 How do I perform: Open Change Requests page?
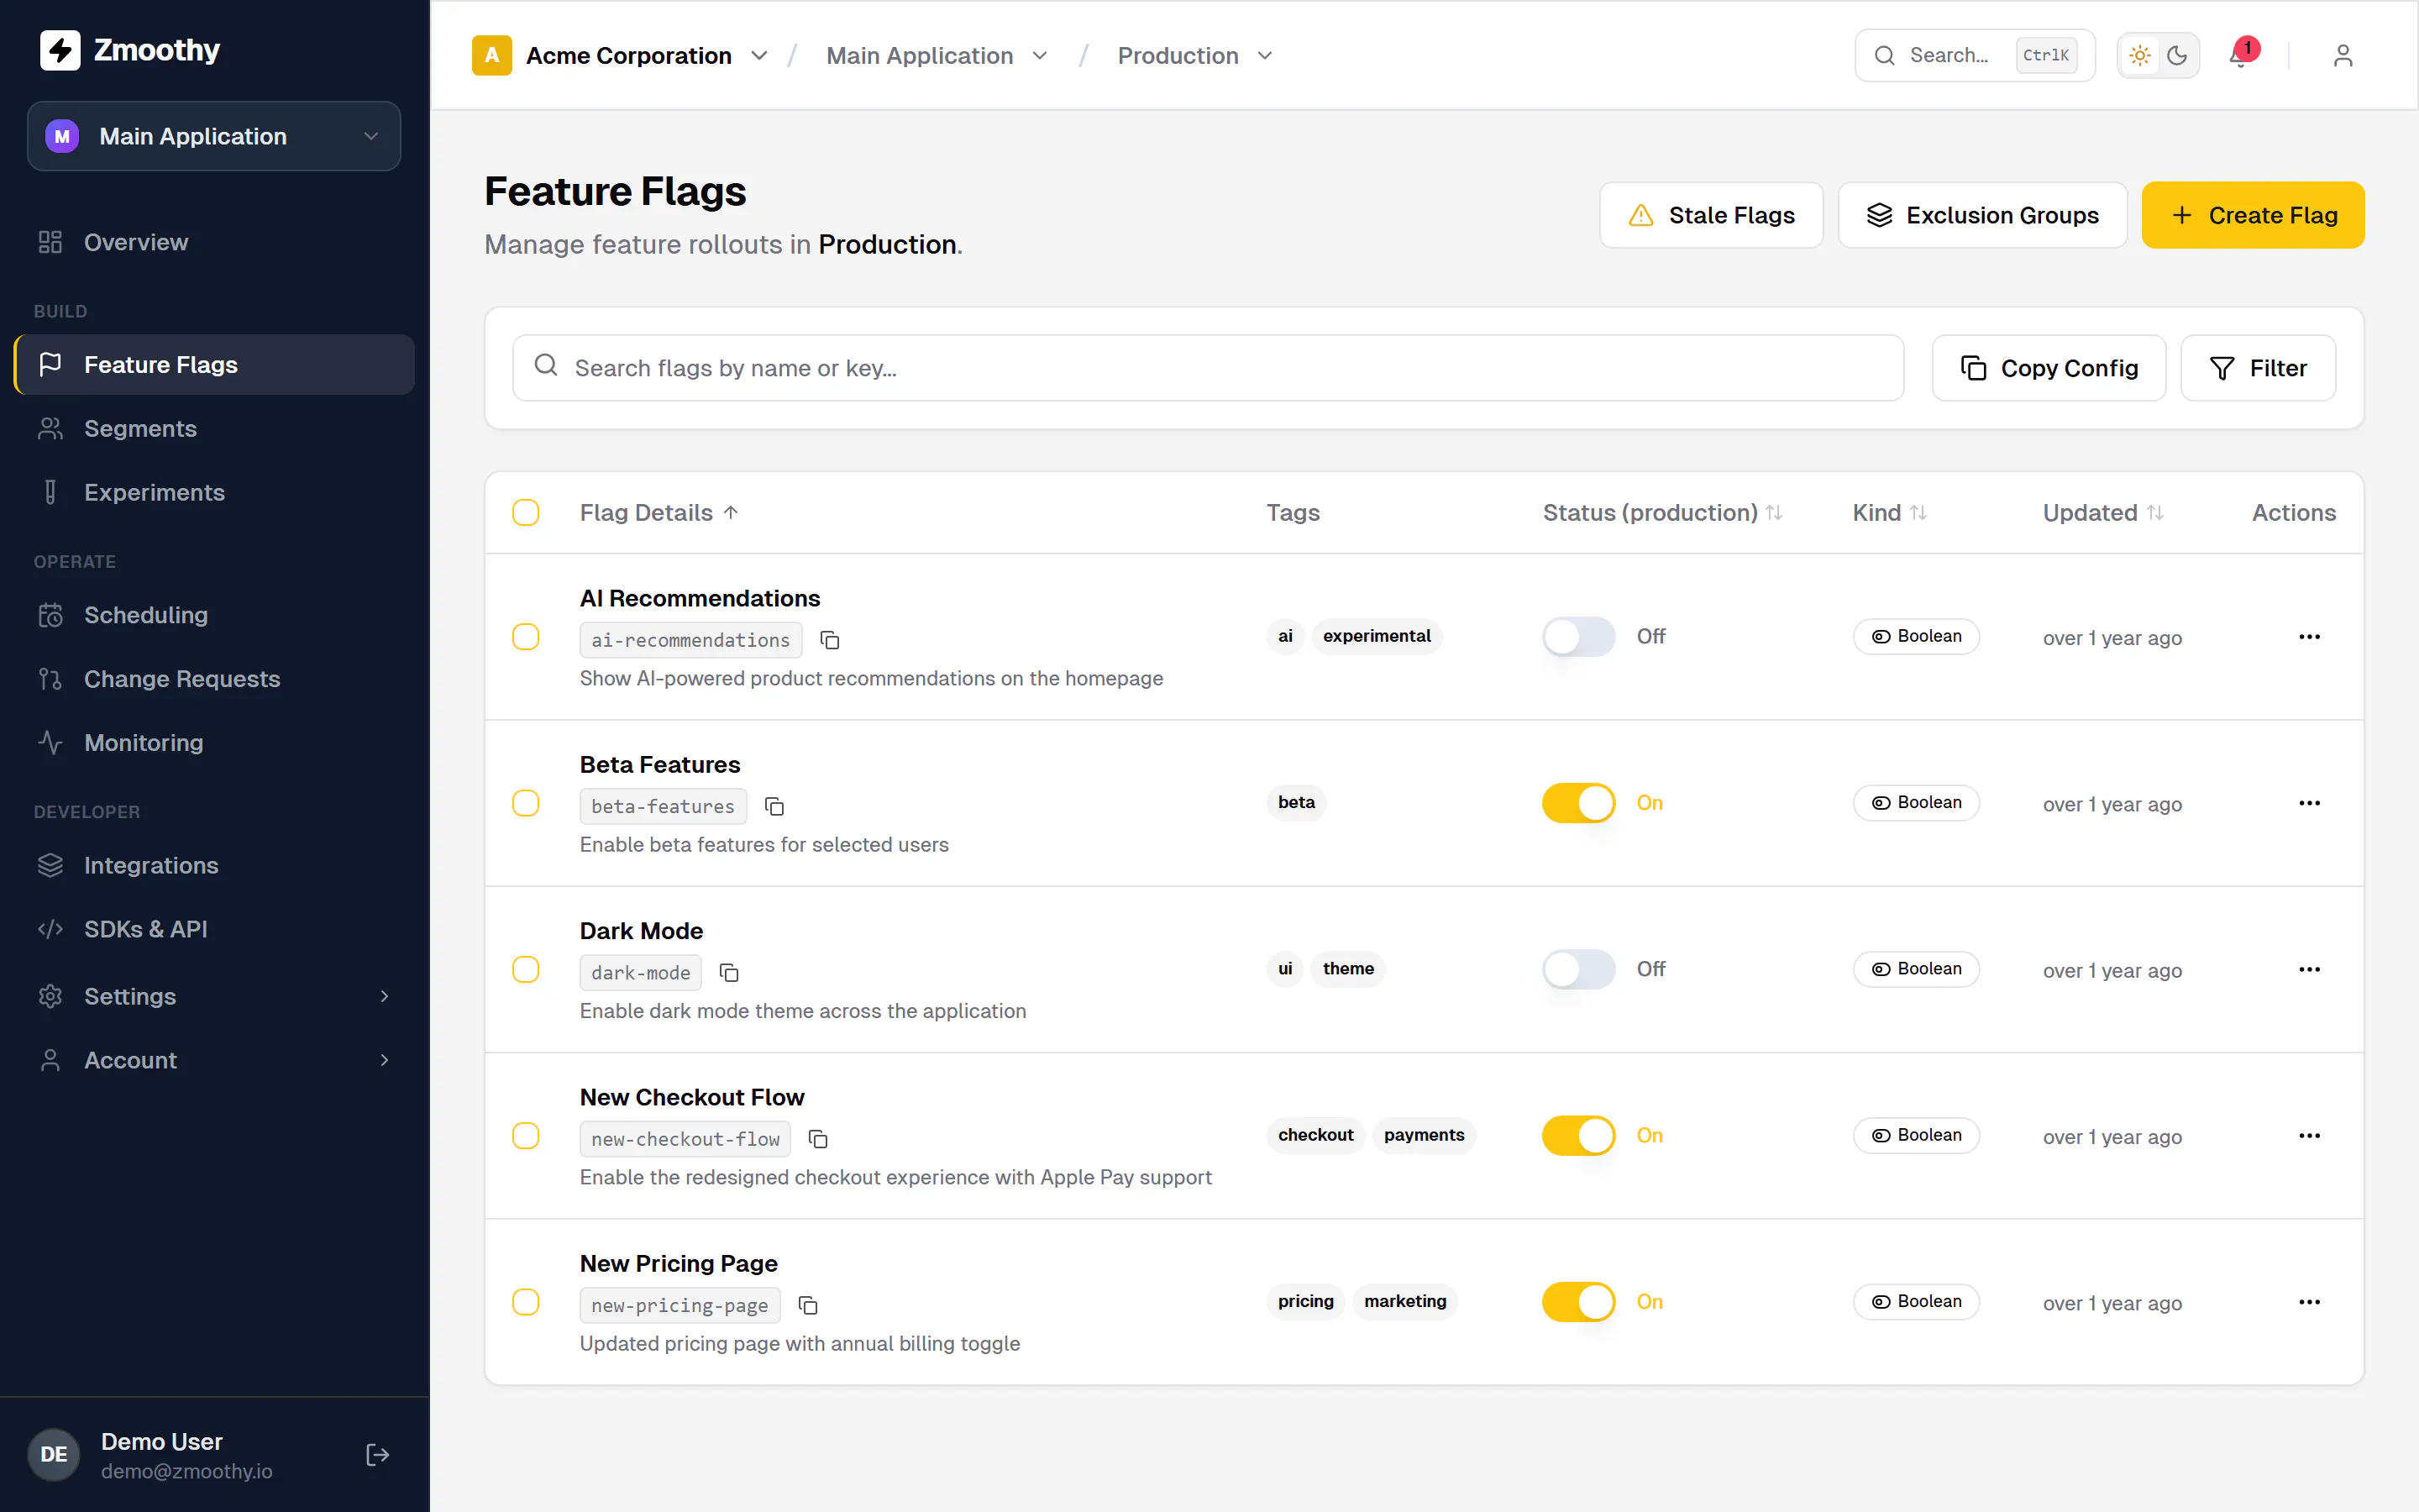214,679
